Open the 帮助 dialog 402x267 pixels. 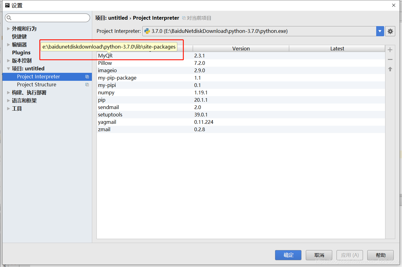coord(380,255)
